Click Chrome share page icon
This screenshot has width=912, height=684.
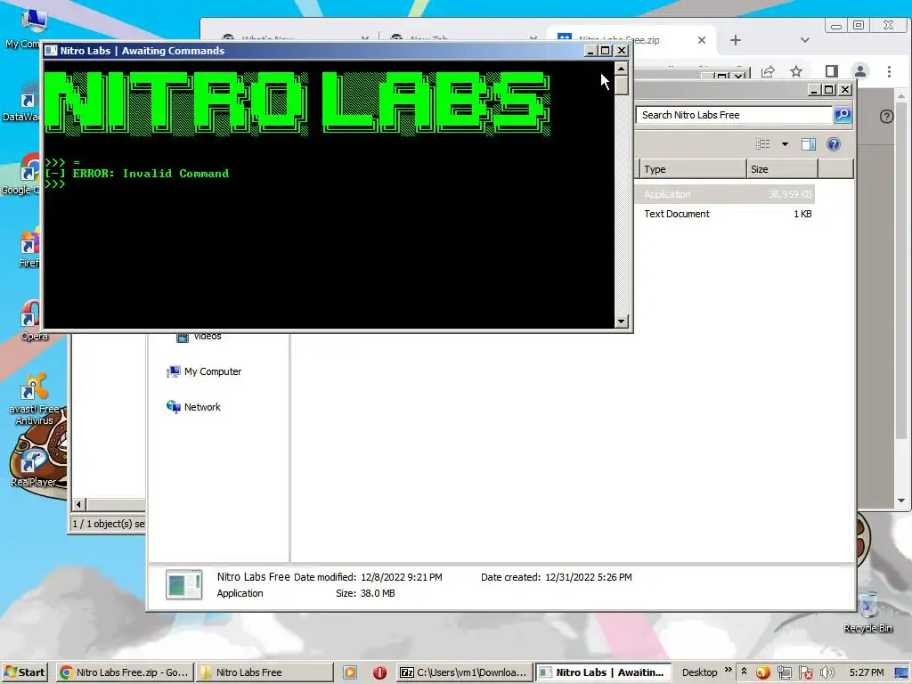pyautogui.click(x=768, y=71)
